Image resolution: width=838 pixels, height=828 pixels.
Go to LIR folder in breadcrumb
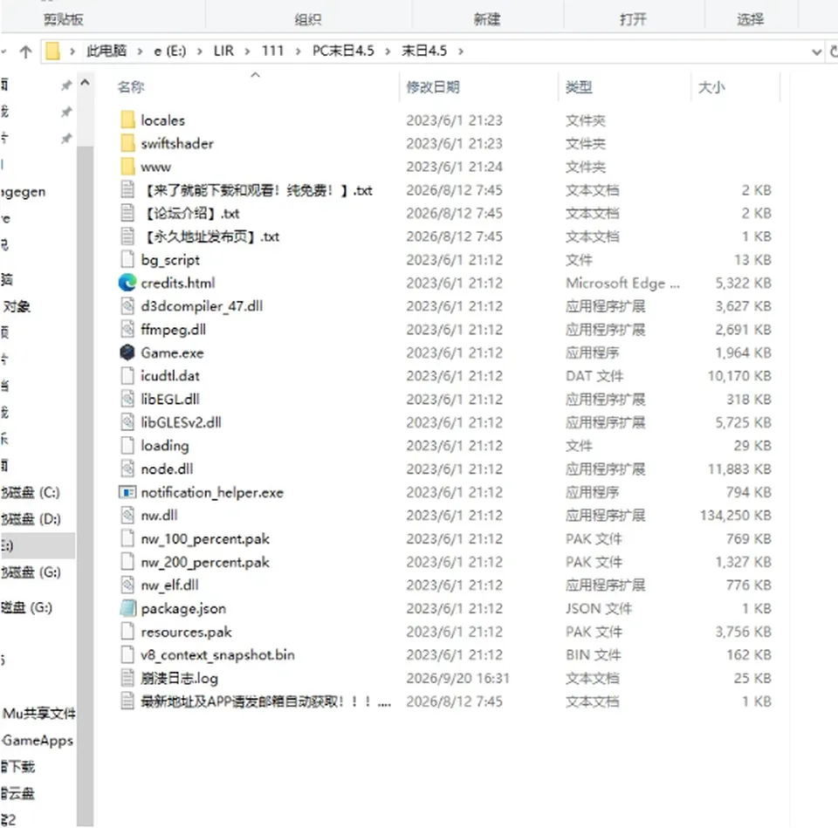[223, 51]
